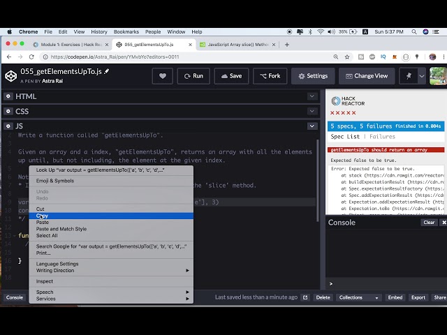Choose Paste from context menu

(x=111, y=222)
